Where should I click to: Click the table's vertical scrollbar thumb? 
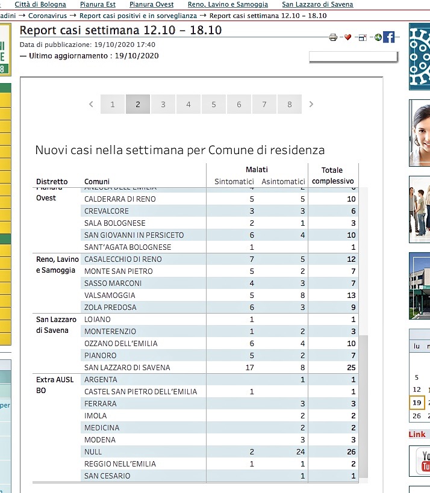[x=364, y=407]
